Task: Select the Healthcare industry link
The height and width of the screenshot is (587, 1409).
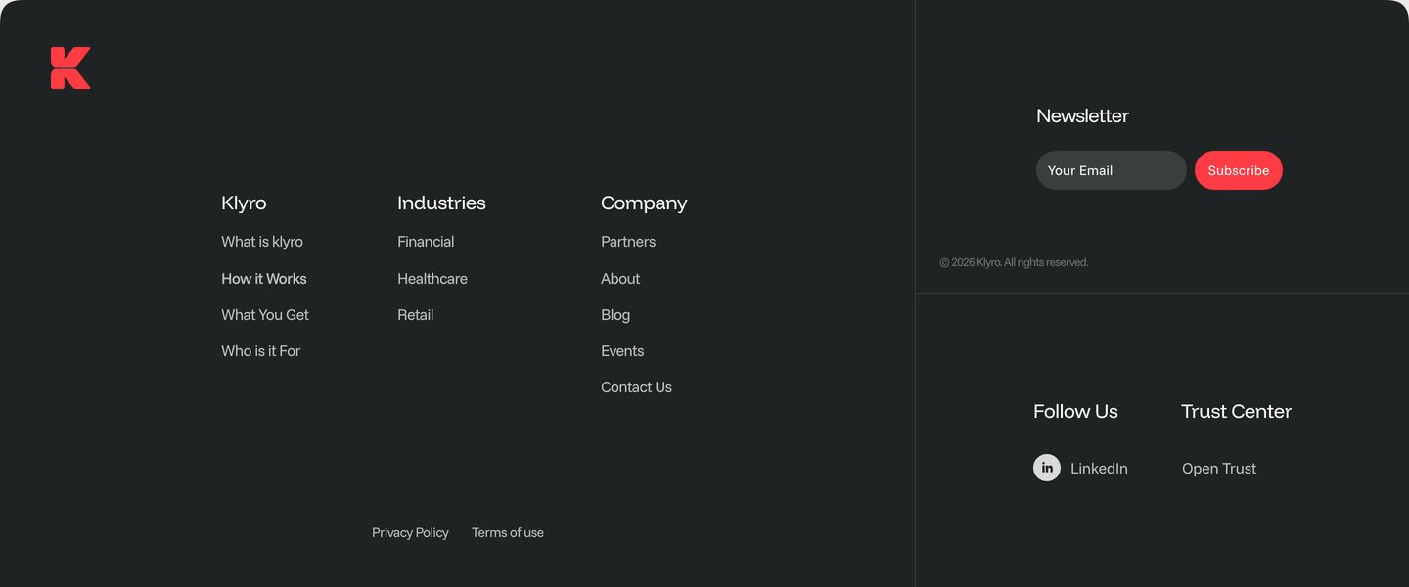Action: coord(432,279)
